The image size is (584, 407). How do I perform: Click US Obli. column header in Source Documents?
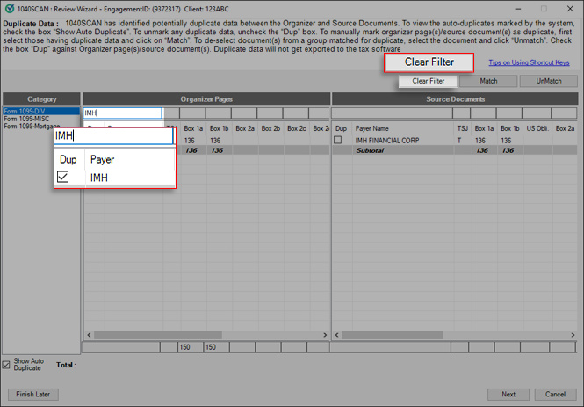point(537,128)
